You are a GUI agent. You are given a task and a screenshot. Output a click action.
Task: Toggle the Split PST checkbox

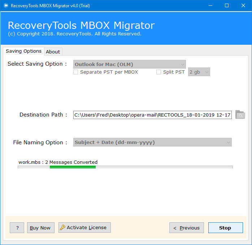pos(158,72)
